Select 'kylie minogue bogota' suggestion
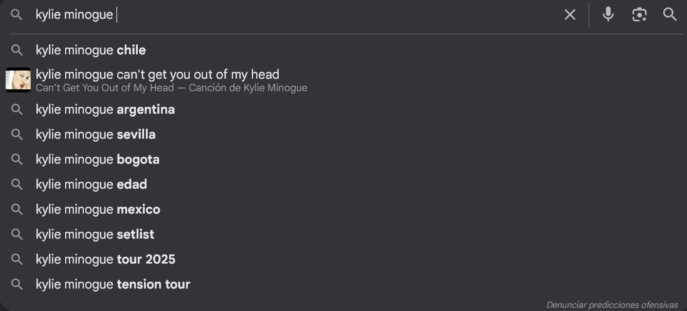The width and height of the screenshot is (687, 311). click(x=343, y=159)
